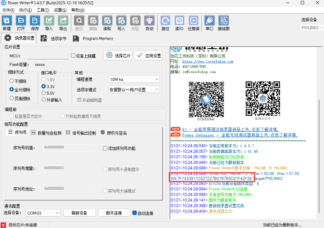Show the 接线图 wiring diagram

tap(224, 23)
